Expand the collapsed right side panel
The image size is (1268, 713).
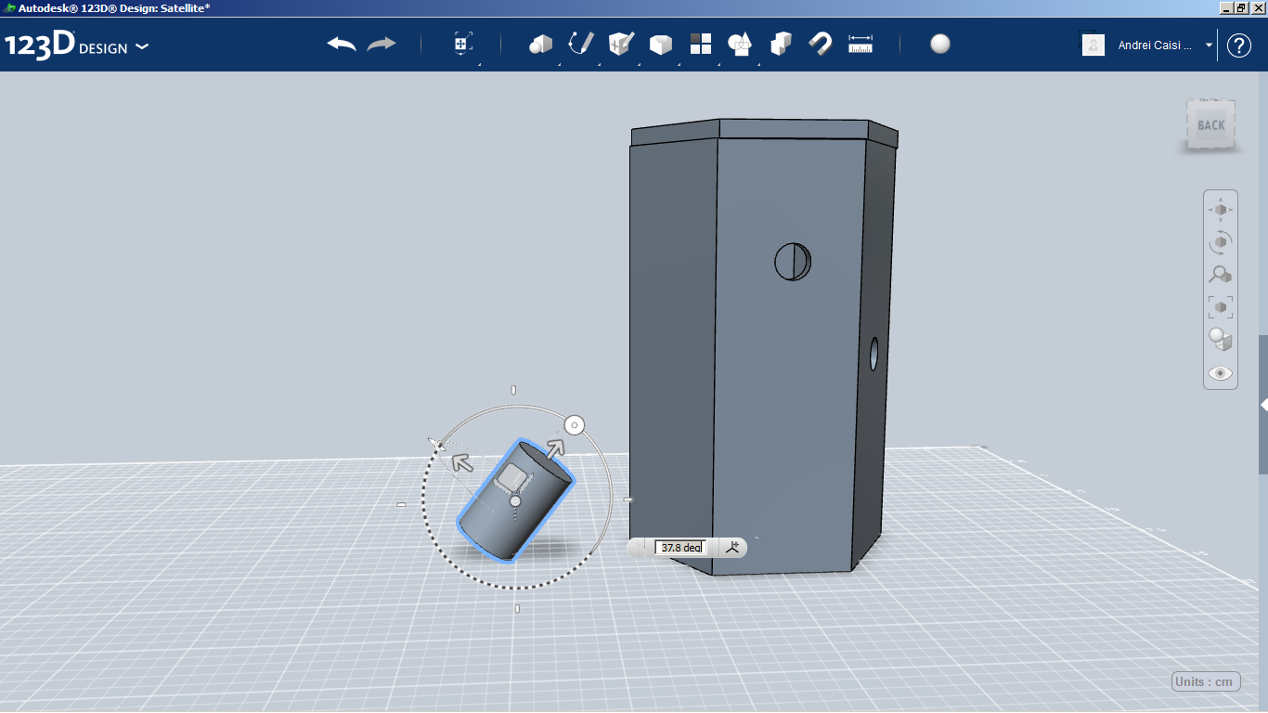[1263, 405]
